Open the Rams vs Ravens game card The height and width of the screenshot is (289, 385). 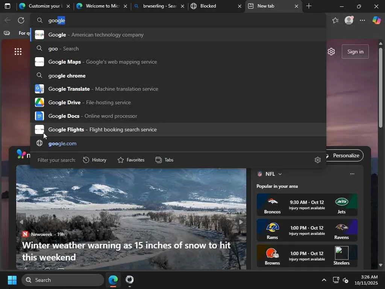coord(307,230)
